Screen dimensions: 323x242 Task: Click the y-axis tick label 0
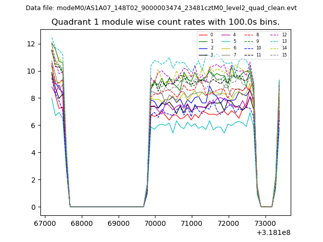pyautogui.click(x=33, y=207)
